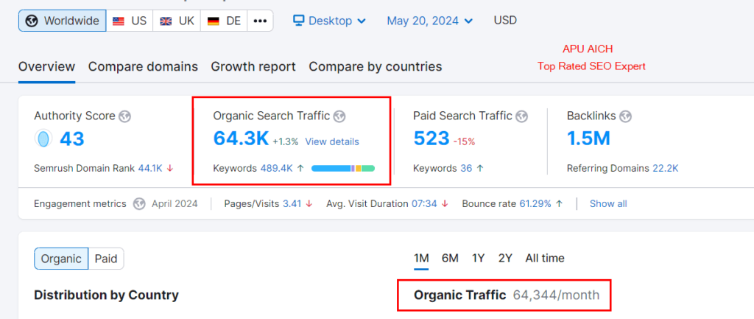
Task: Click the organic keywords distribution bar
Action: coord(343,169)
